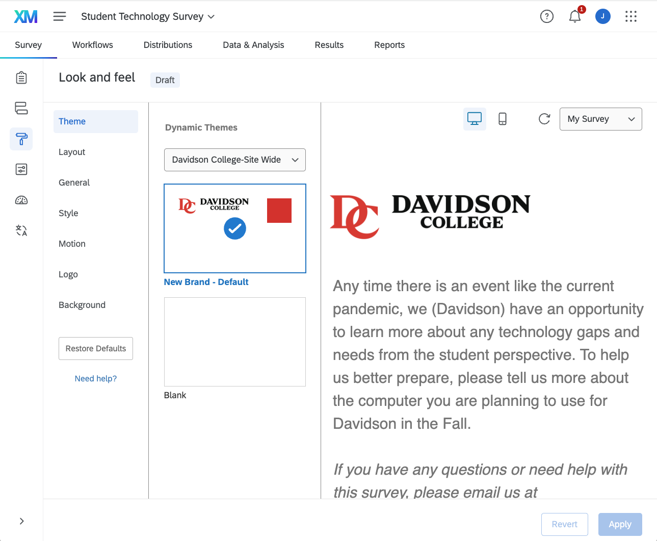Select the New Brand - Default theme thumbnail
657x541 pixels.
[235, 228]
